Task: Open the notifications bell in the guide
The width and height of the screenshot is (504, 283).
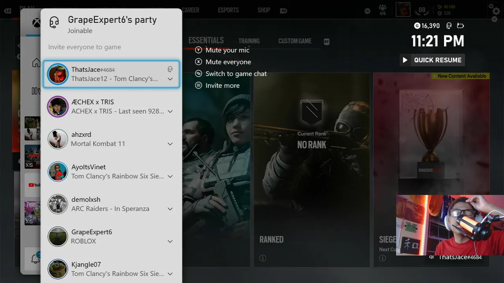Action: 35,259
